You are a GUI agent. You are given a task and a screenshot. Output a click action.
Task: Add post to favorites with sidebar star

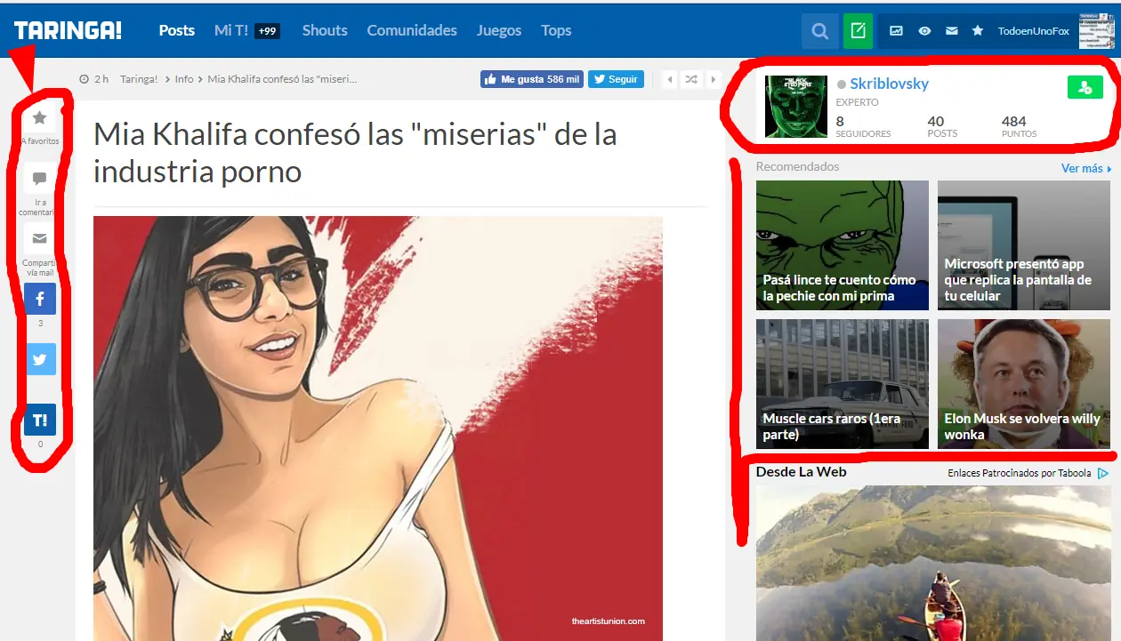tap(39, 117)
